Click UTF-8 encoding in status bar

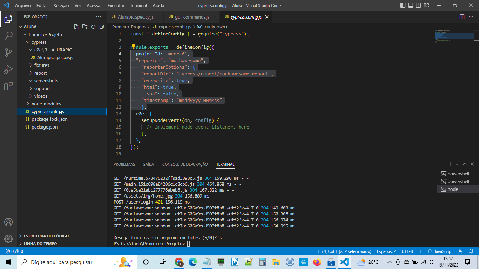point(407,251)
